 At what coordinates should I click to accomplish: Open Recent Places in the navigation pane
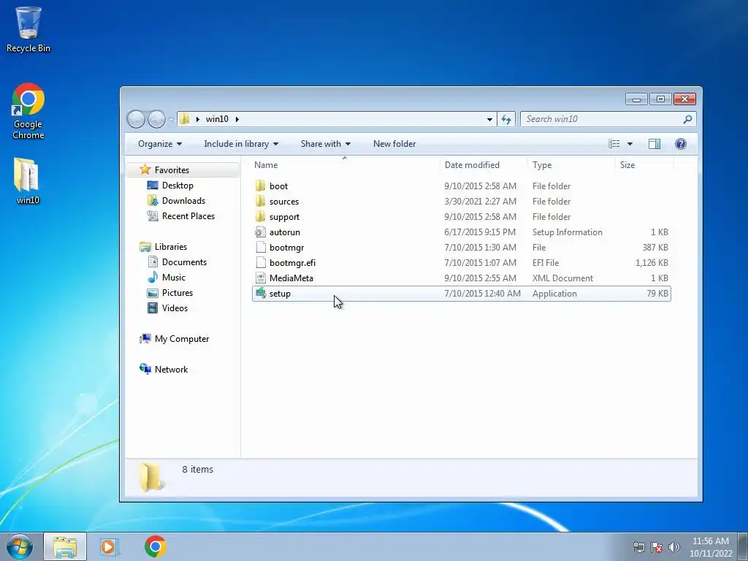pyautogui.click(x=188, y=216)
